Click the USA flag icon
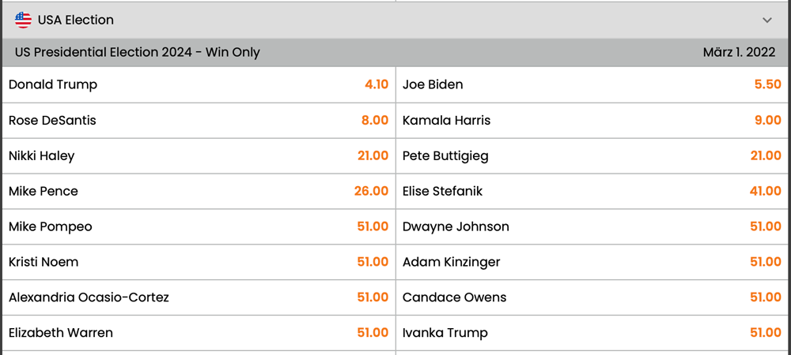The image size is (791, 355). tap(23, 20)
